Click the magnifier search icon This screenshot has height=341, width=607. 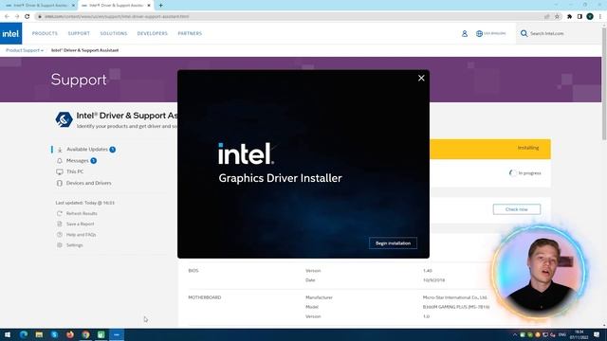point(524,34)
